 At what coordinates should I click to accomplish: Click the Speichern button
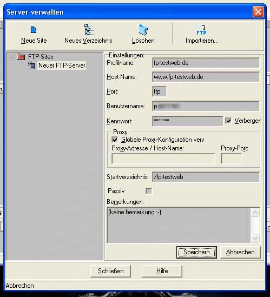[196, 252]
